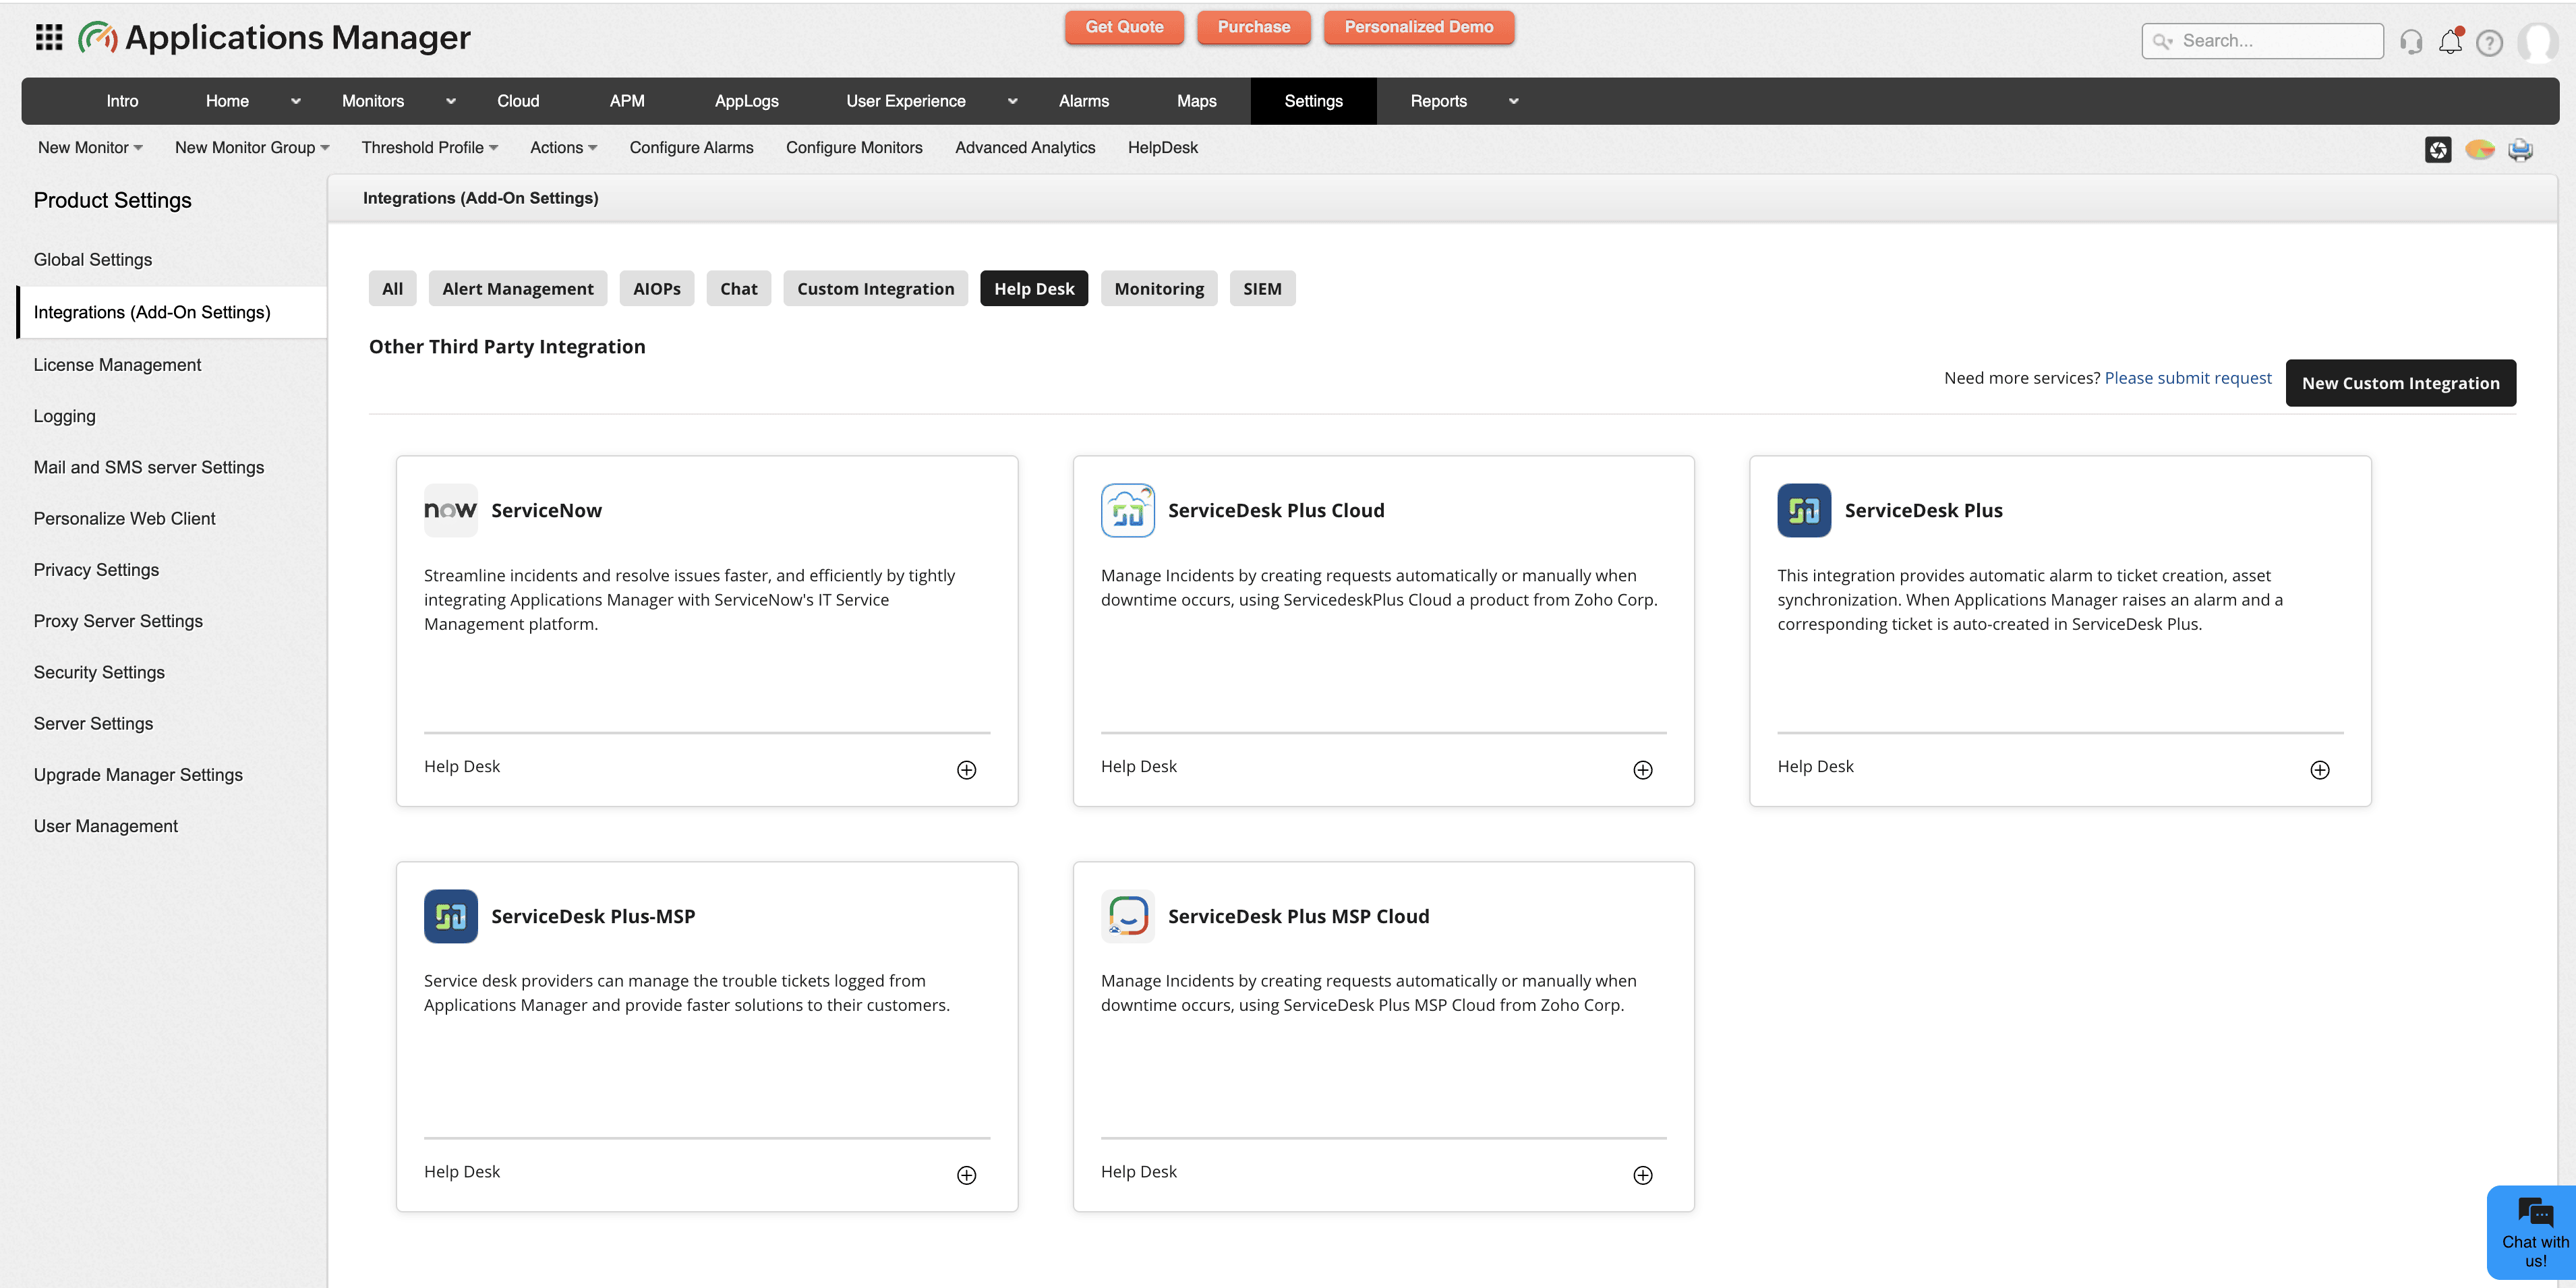Expand the Home menu arrow

296,101
